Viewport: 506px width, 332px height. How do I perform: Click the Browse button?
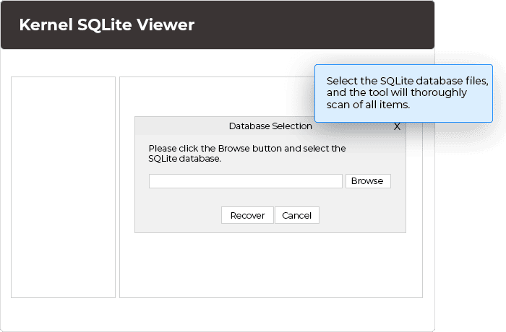(368, 181)
